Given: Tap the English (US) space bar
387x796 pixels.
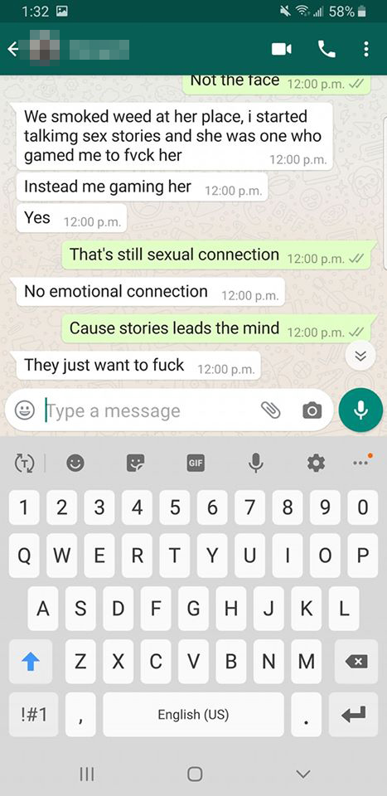Looking at the screenshot, I should click(193, 714).
